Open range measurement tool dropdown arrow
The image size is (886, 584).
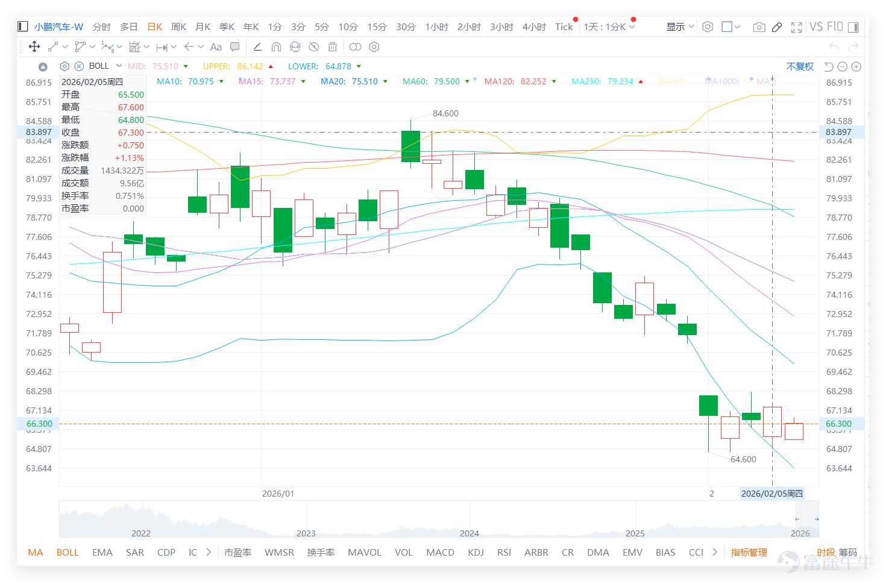tap(174, 46)
